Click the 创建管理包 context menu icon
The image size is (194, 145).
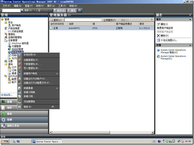(x=20, y=60)
